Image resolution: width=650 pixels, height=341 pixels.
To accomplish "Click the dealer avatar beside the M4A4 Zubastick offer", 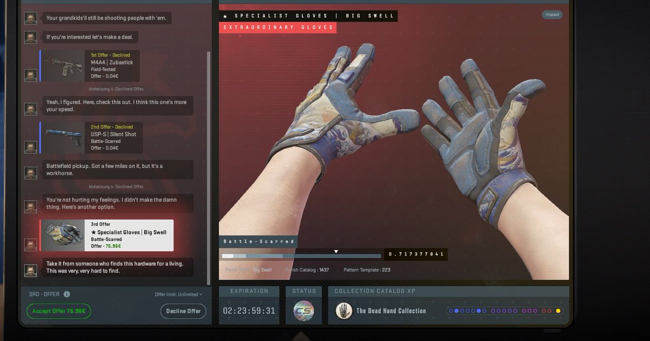I will (31, 76).
